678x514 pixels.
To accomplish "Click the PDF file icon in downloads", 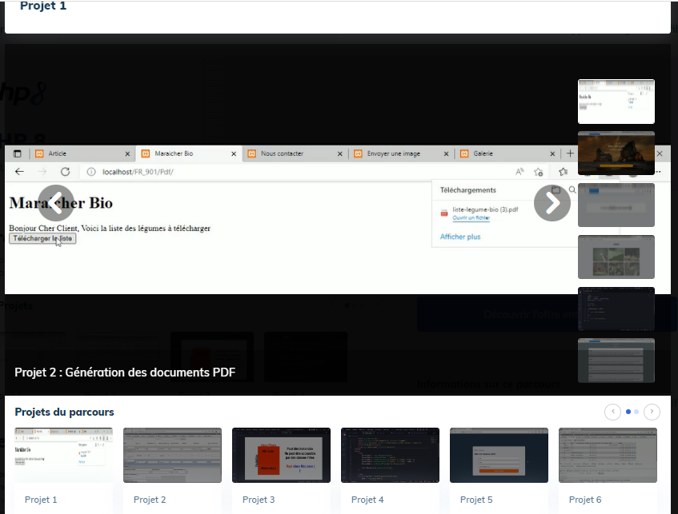I will click(444, 213).
